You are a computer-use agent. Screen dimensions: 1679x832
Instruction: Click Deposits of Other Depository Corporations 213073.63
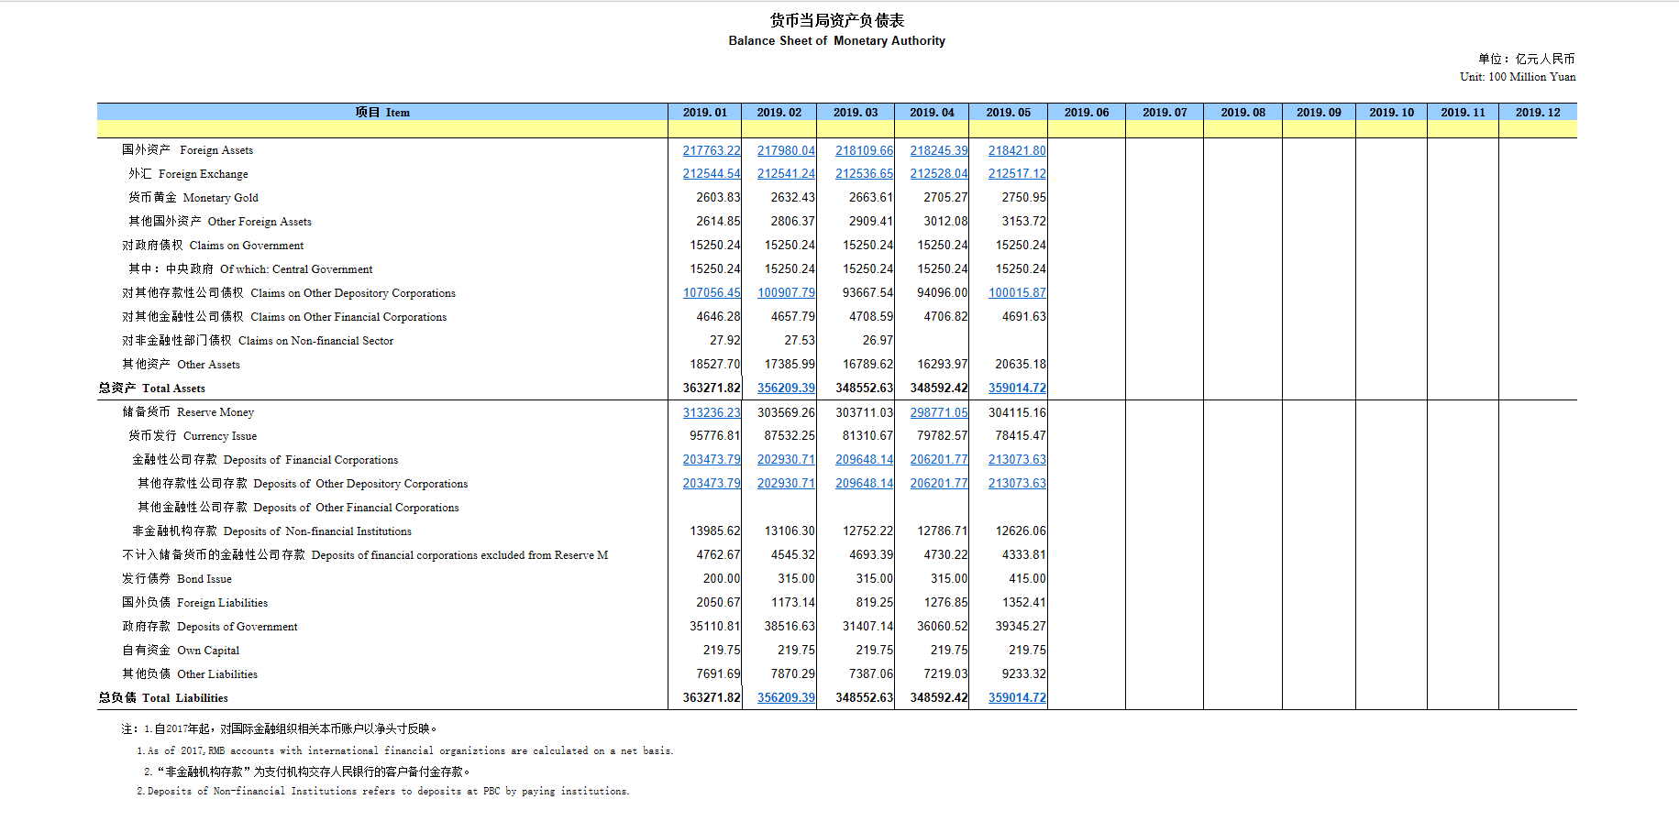click(x=1016, y=484)
